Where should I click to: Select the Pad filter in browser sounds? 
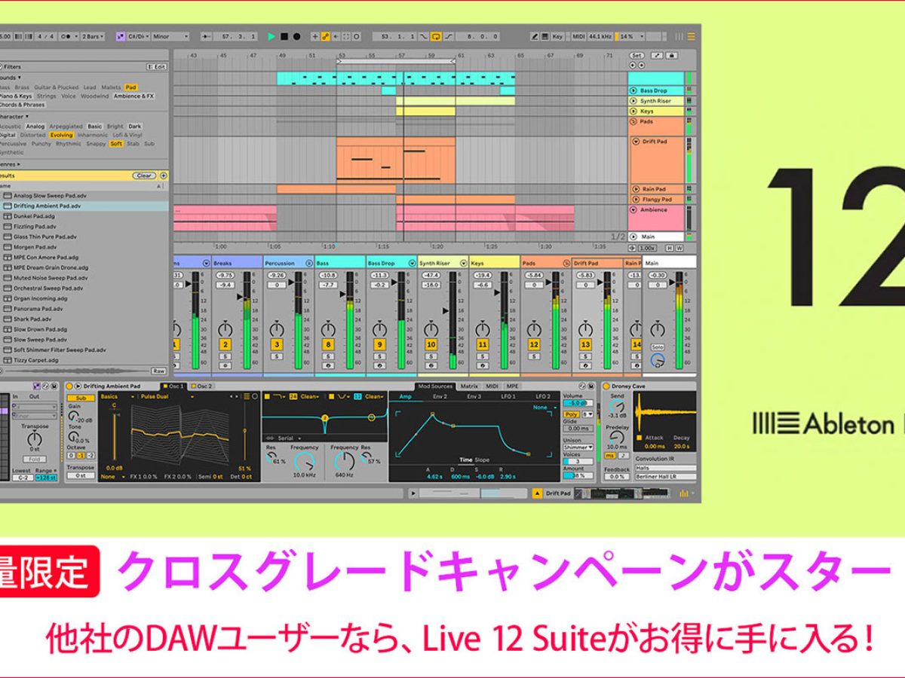pyautogui.click(x=130, y=87)
